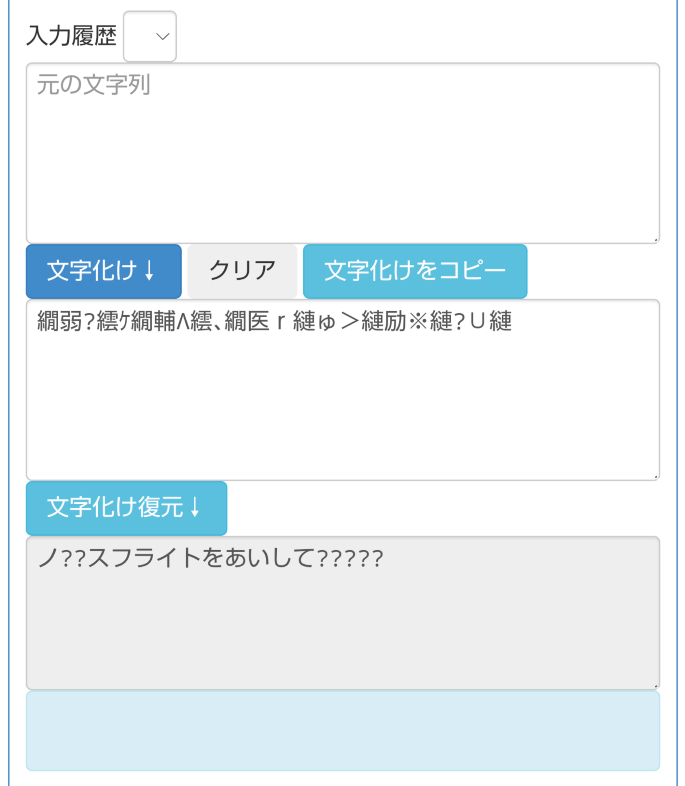This screenshot has width=685, height=786.
Task: Click the light blue message box at bottom
Action: pyautogui.click(x=342, y=731)
